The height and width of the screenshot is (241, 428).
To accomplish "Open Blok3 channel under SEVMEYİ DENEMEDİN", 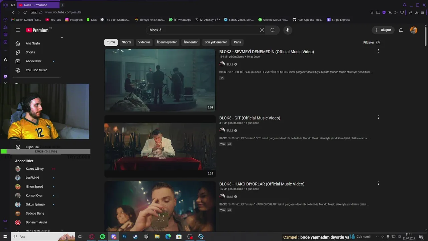I will [x=230, y=64].
